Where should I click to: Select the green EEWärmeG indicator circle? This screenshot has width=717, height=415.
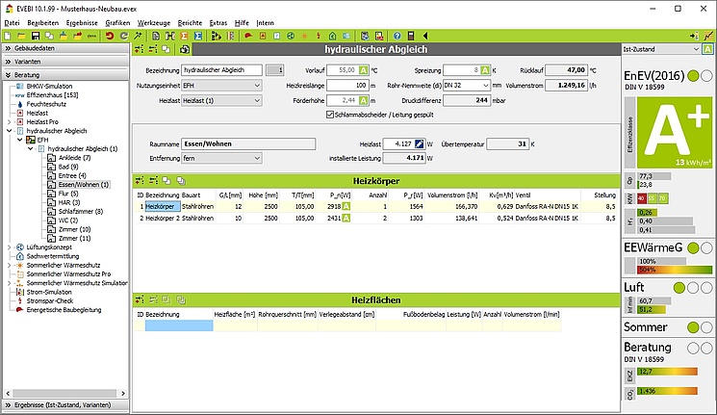pos(693,248)
